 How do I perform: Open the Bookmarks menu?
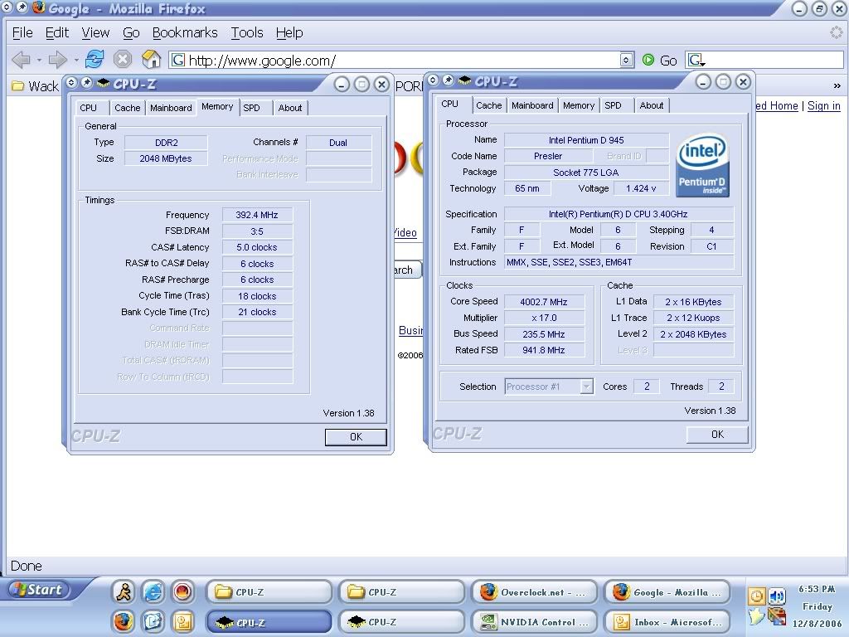coord(185,33)
